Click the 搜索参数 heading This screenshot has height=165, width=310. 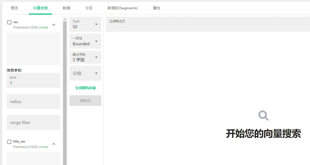[14, 70]
